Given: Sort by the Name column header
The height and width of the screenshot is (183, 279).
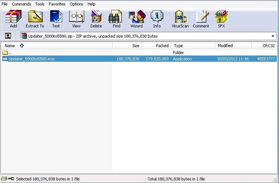Looking at the screenshot, I should click(57, 46).
